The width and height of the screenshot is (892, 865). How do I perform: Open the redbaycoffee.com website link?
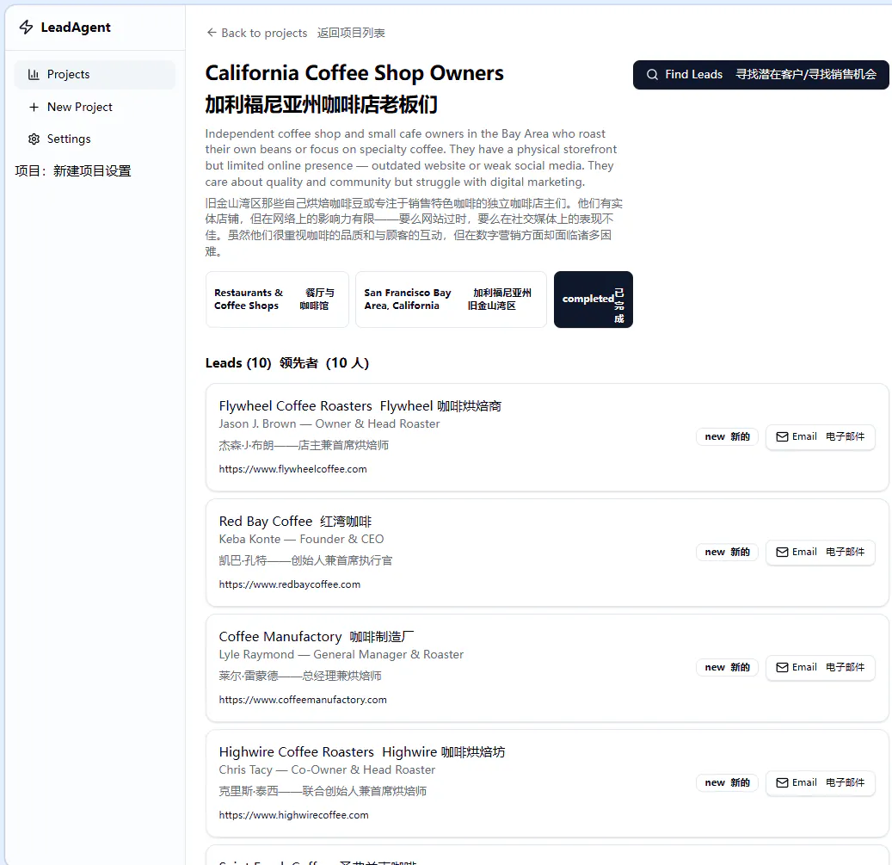[x=290, y=584]
